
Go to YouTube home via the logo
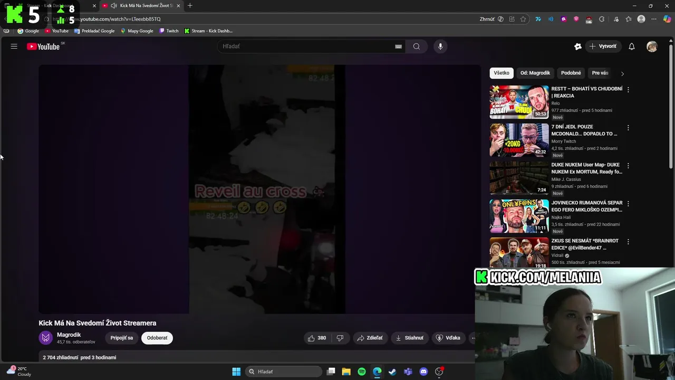coord(44,46)
